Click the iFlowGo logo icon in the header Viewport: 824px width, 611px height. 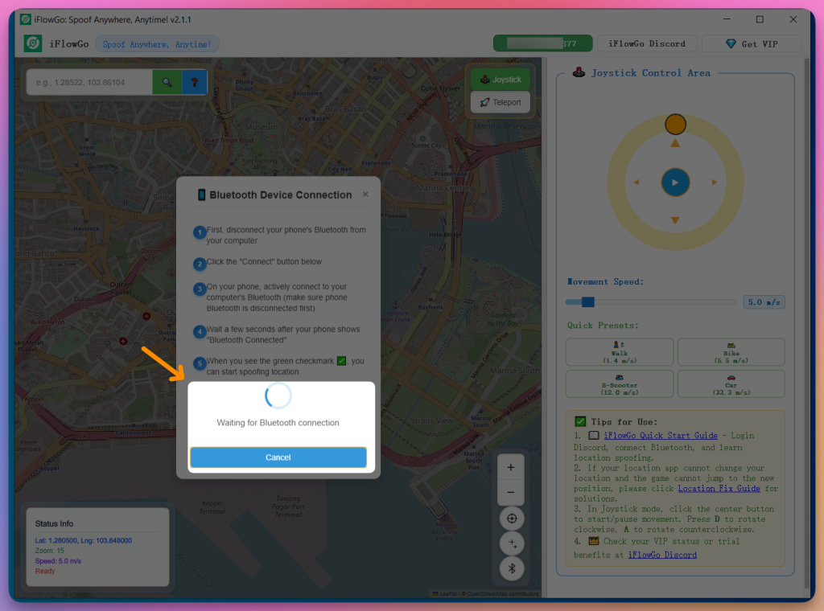pos(33,43)
